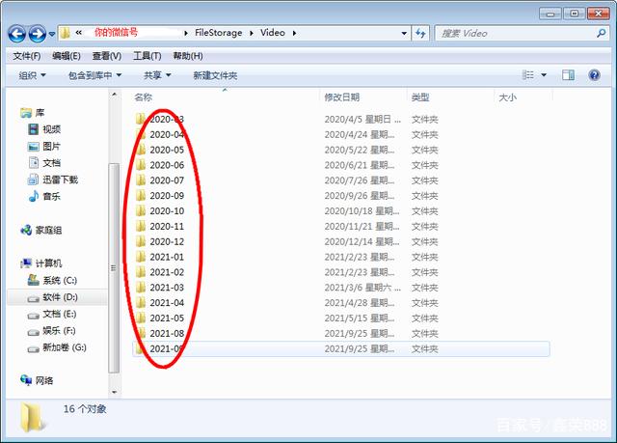Open the 工具(T) menu

[x=147, y=56]
